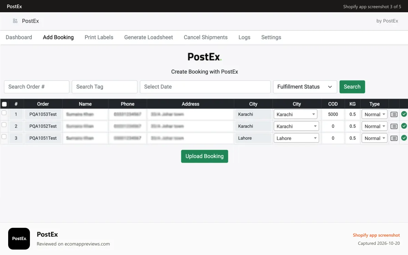This screenshot has width=408, height=255.
Task: Open Lahore city dropdown for PQA1051Test
Action: (296, 138)
